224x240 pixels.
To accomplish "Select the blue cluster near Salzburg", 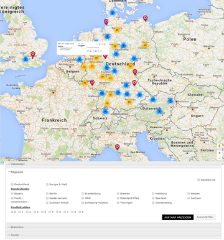I will [153, 100].
